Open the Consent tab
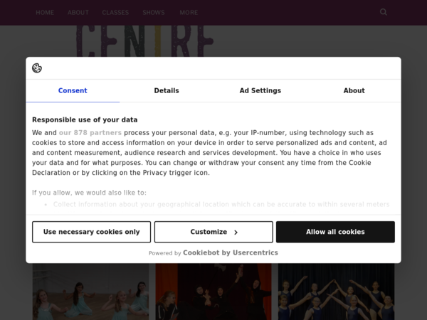 point(73,91)
